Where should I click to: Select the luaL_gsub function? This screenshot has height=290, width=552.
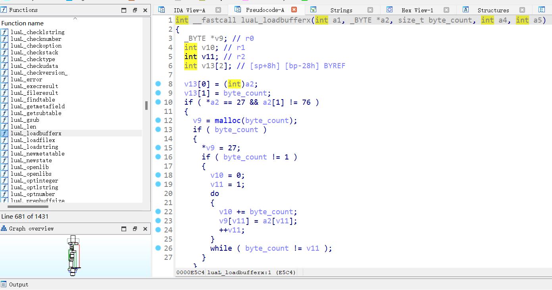pyautogui.click(x=25, y=120)
